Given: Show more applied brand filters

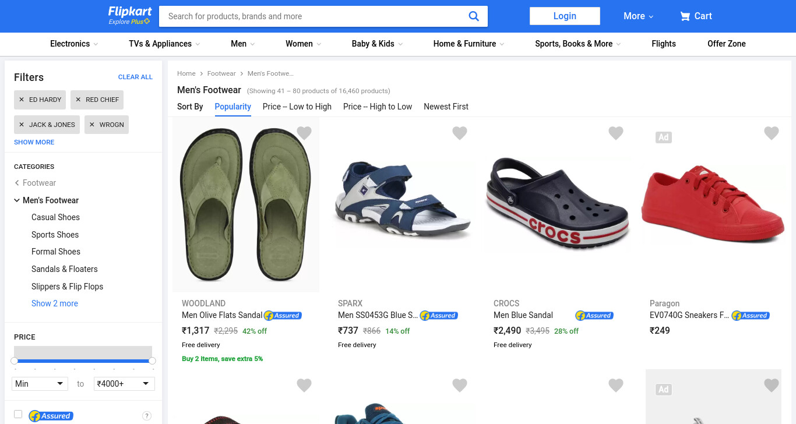Looking at the screenshot, I should click(x=34, y=142).
